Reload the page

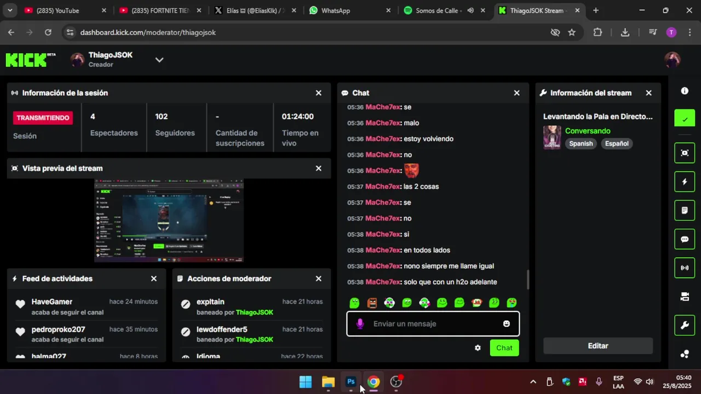pyautogui.click(x=48, y=32)
